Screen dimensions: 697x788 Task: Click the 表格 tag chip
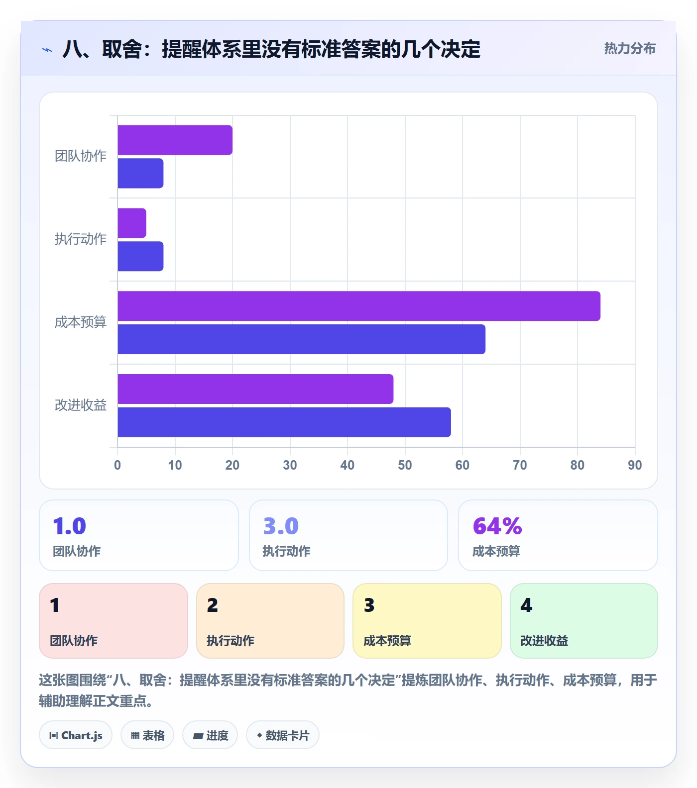coord(147,735)
